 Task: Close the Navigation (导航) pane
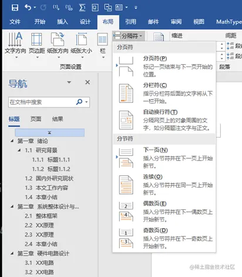pyautogui.click(x=88, y=82)
